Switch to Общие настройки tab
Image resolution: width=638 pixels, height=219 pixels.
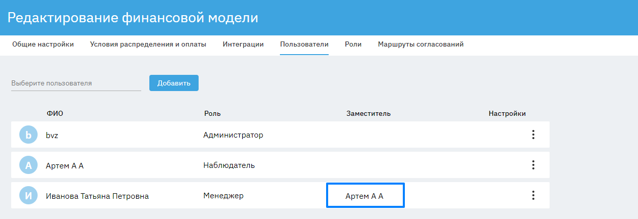[43, 45]
